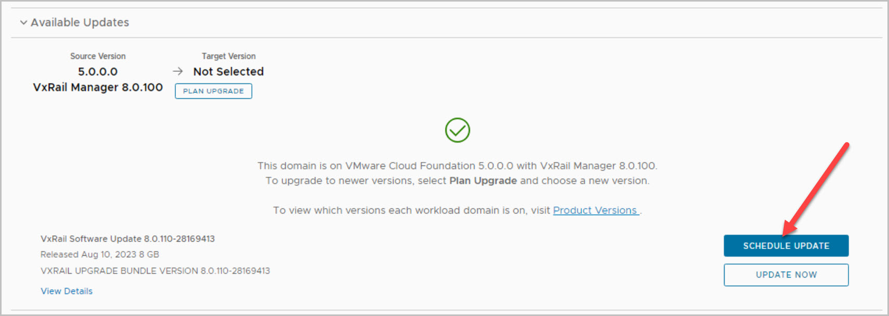Click the Released Aug 10, 2023 line
This screenshot has width=889, height=316.
[x=100, y=255]
